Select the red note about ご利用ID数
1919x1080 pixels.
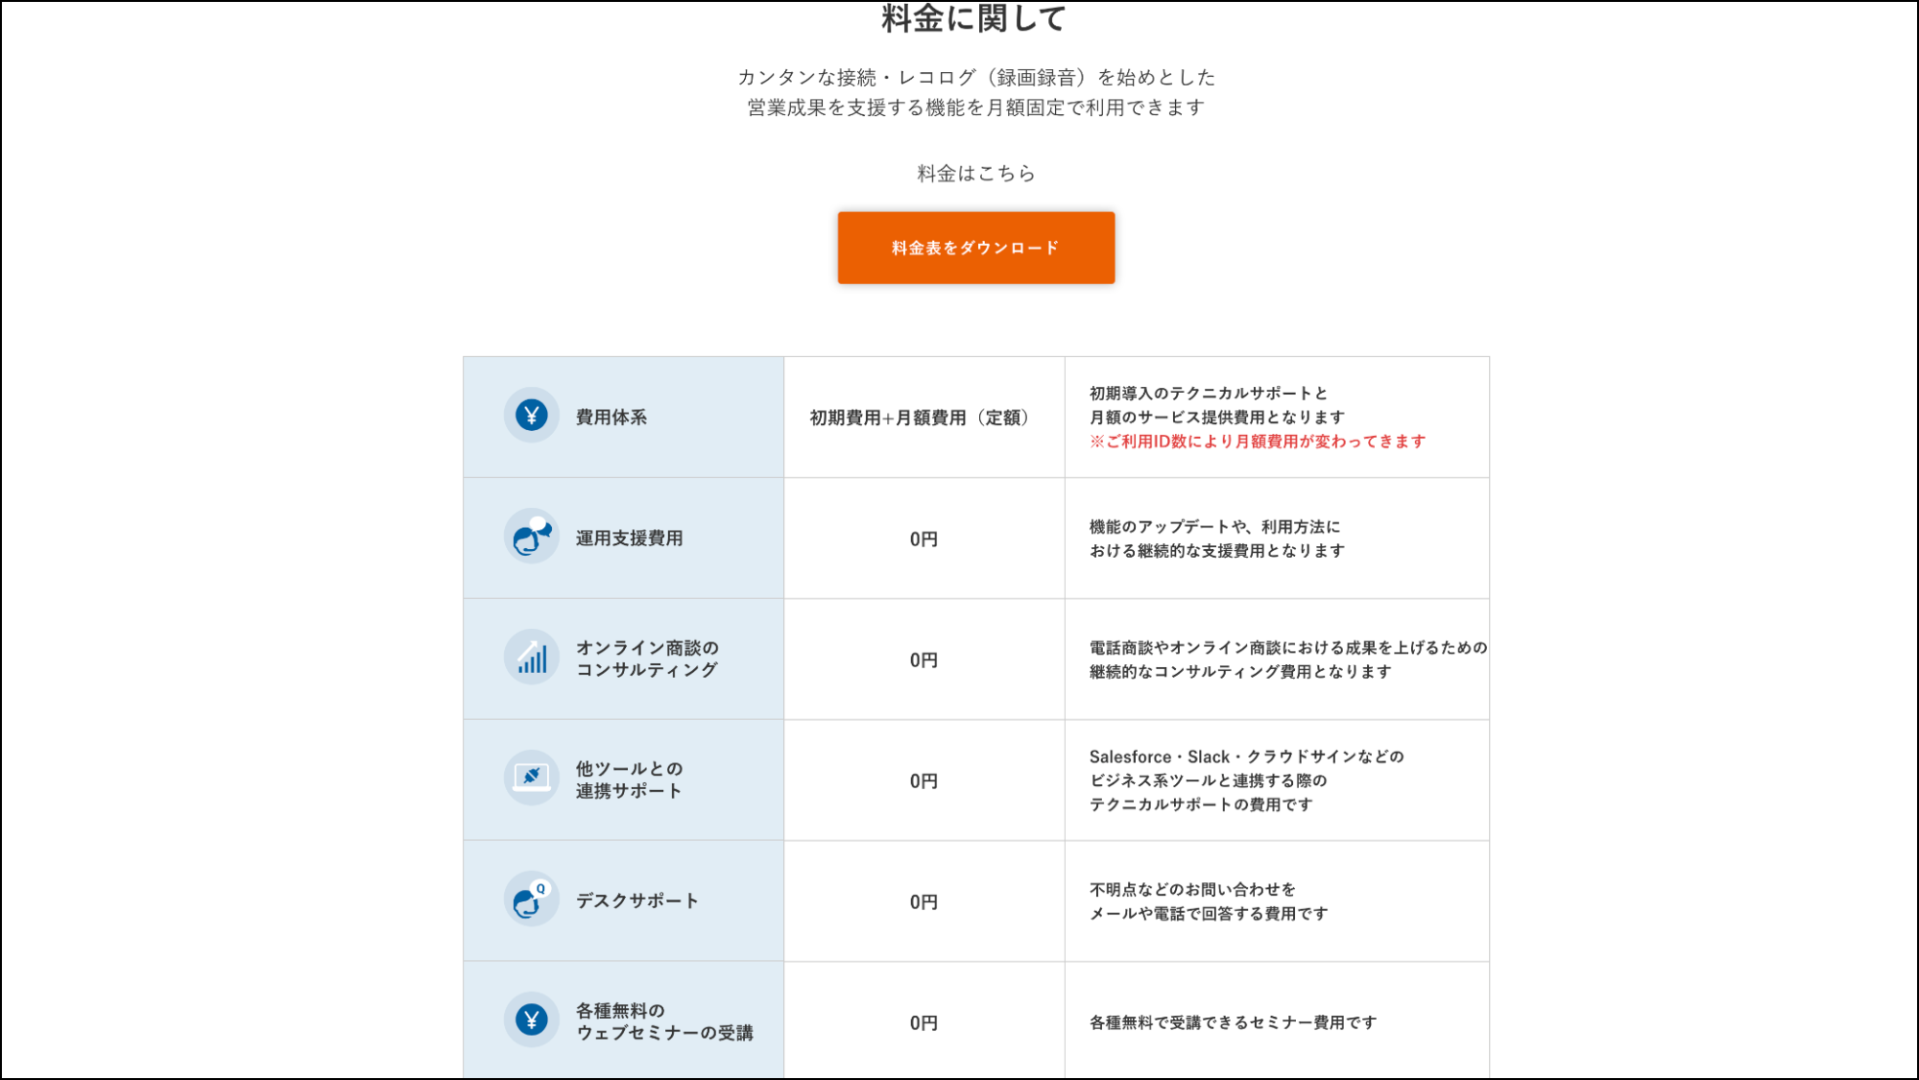point(1258,443)
